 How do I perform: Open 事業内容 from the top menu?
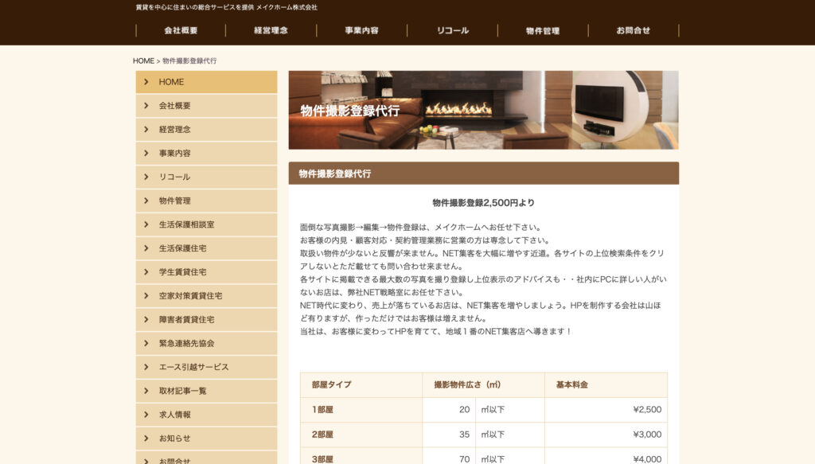pyautogui.click(x=361, y=30)
